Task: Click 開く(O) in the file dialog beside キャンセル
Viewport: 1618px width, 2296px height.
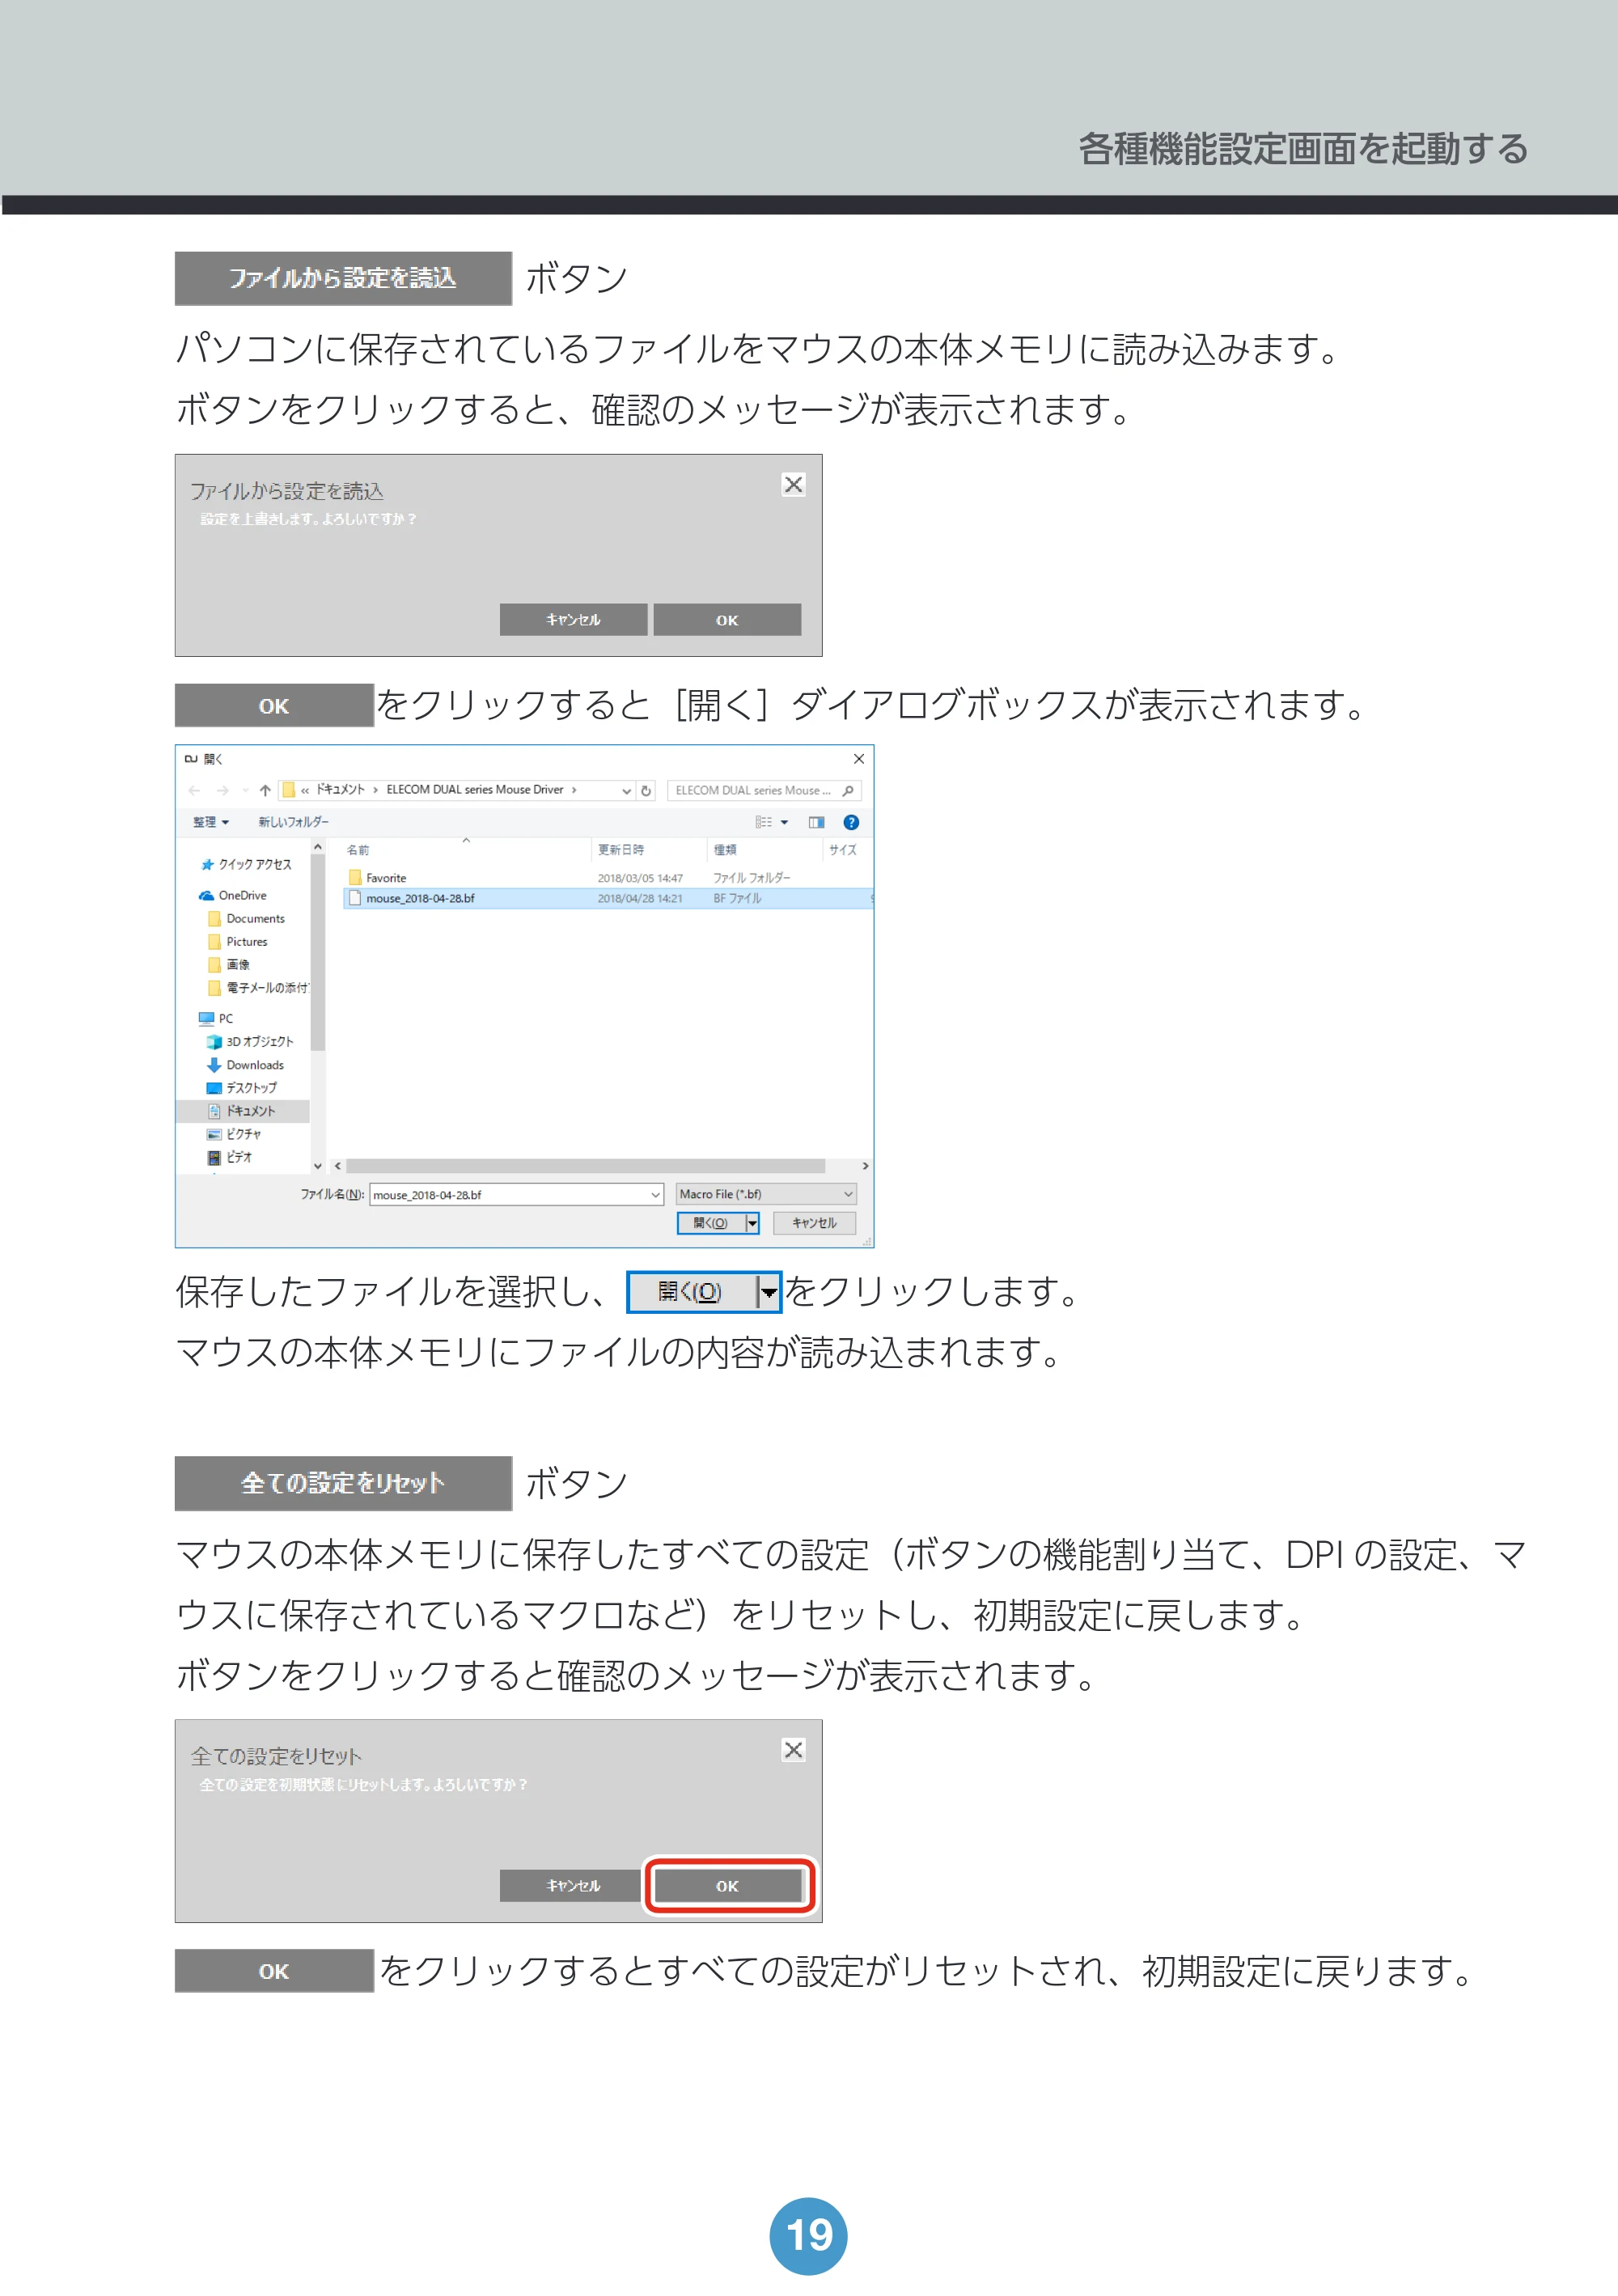Action: (711, 1223)
